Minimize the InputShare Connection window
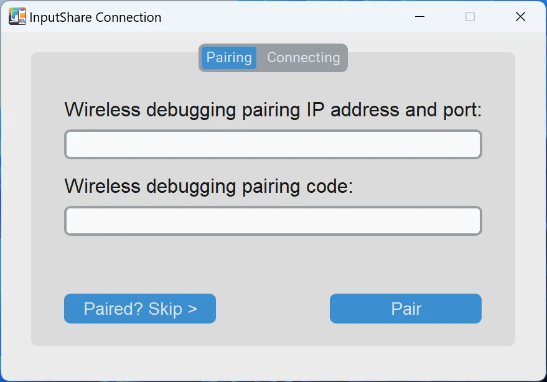This screenshot has height=382, width=547. coord(419,17)
